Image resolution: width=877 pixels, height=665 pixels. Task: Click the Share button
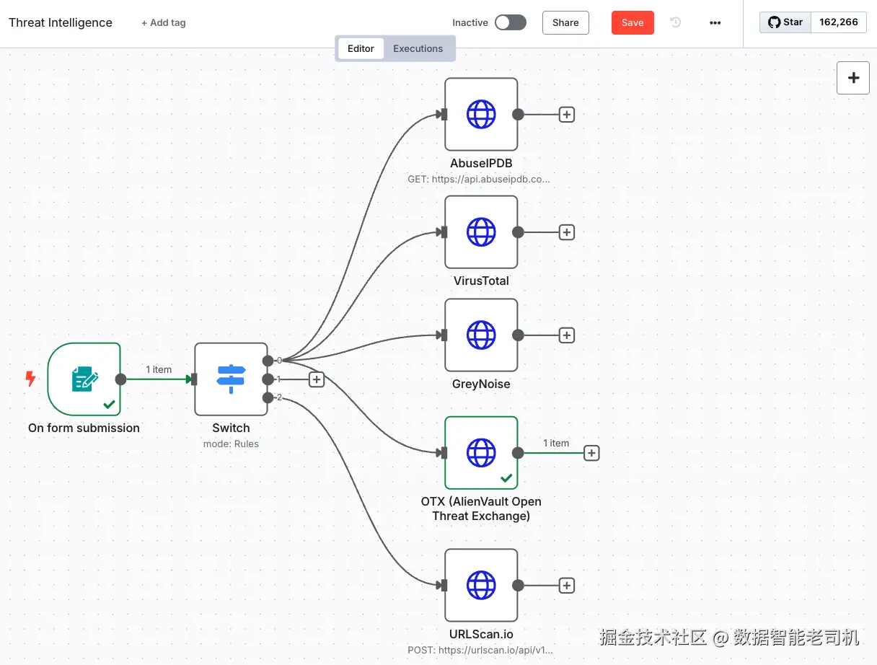[565, 22]
